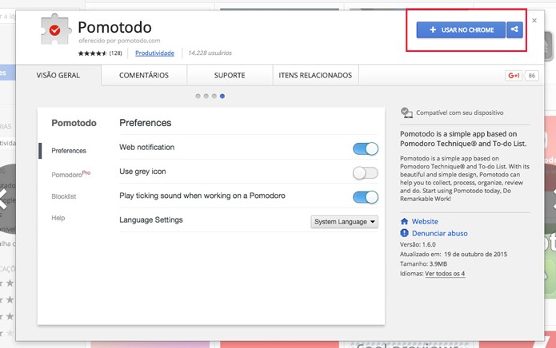Select Blocklist in Pomotodo sidebar
Screen dimensions: 556x348
[x=64, y=196]
